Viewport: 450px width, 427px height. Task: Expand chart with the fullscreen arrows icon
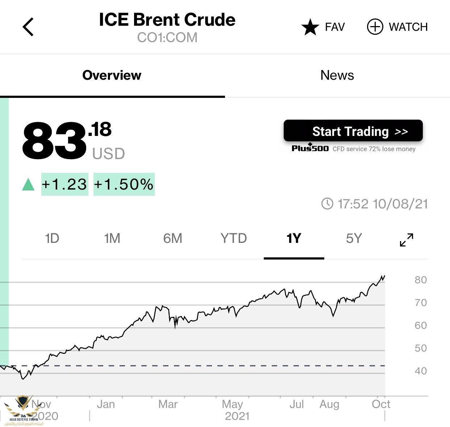click(x=407, y=240)
